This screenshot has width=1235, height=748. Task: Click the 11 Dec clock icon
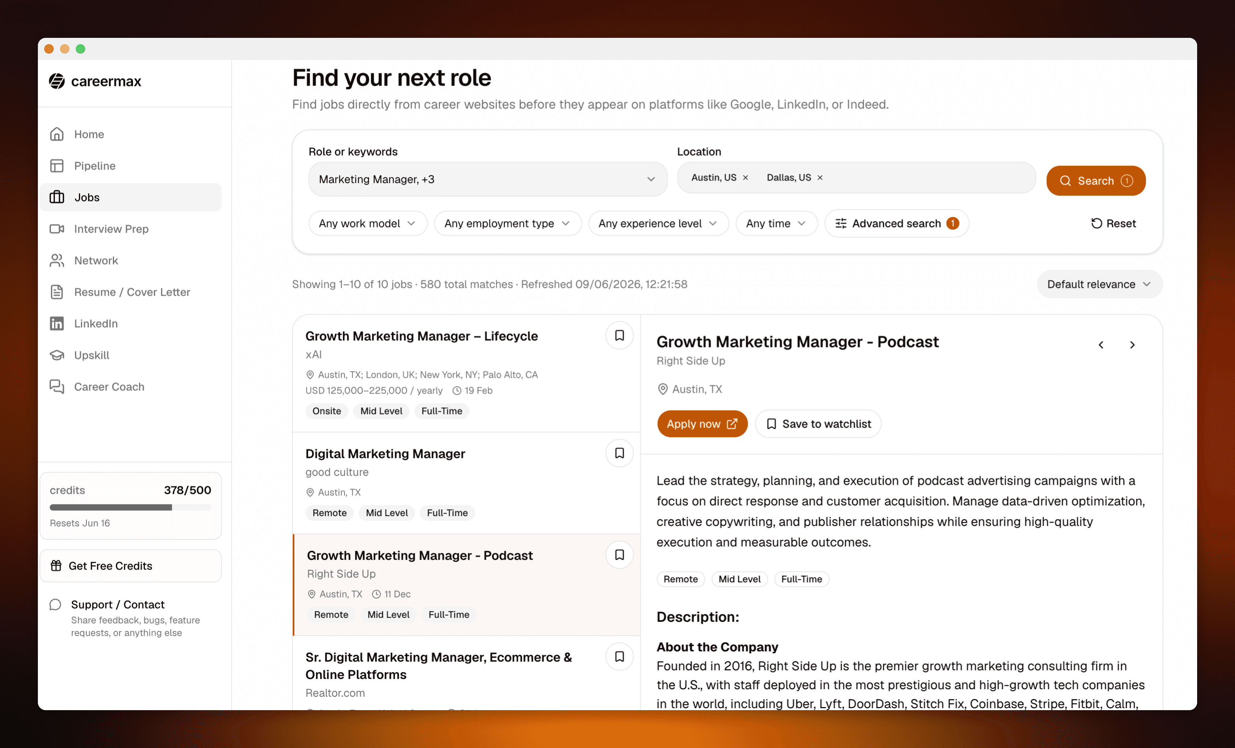coord(376,594)
